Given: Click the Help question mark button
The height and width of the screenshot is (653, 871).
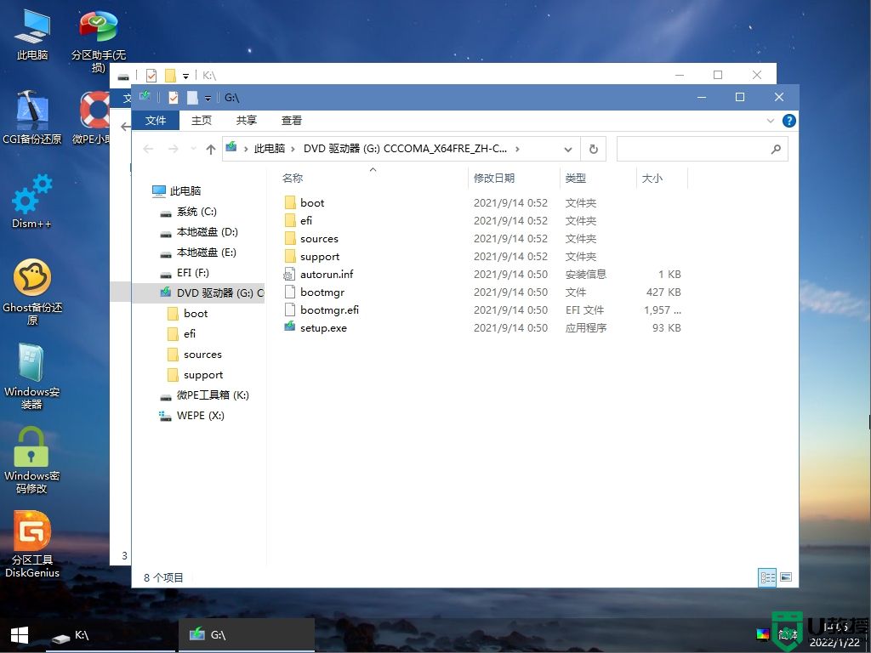Looking at the screenshot, I should click(788, 120).
